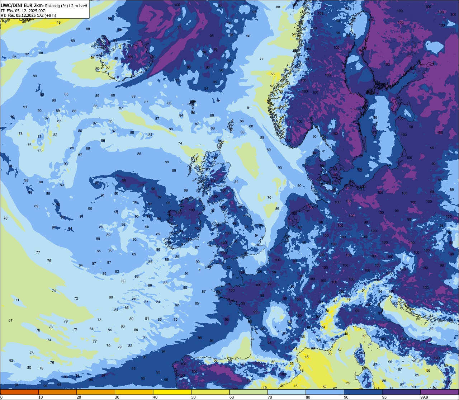Image resolution: width=459 pixels, height=400 pixels.
Task: Click the 80–90 medium blue legend segment
Action: tap(325, 392)
